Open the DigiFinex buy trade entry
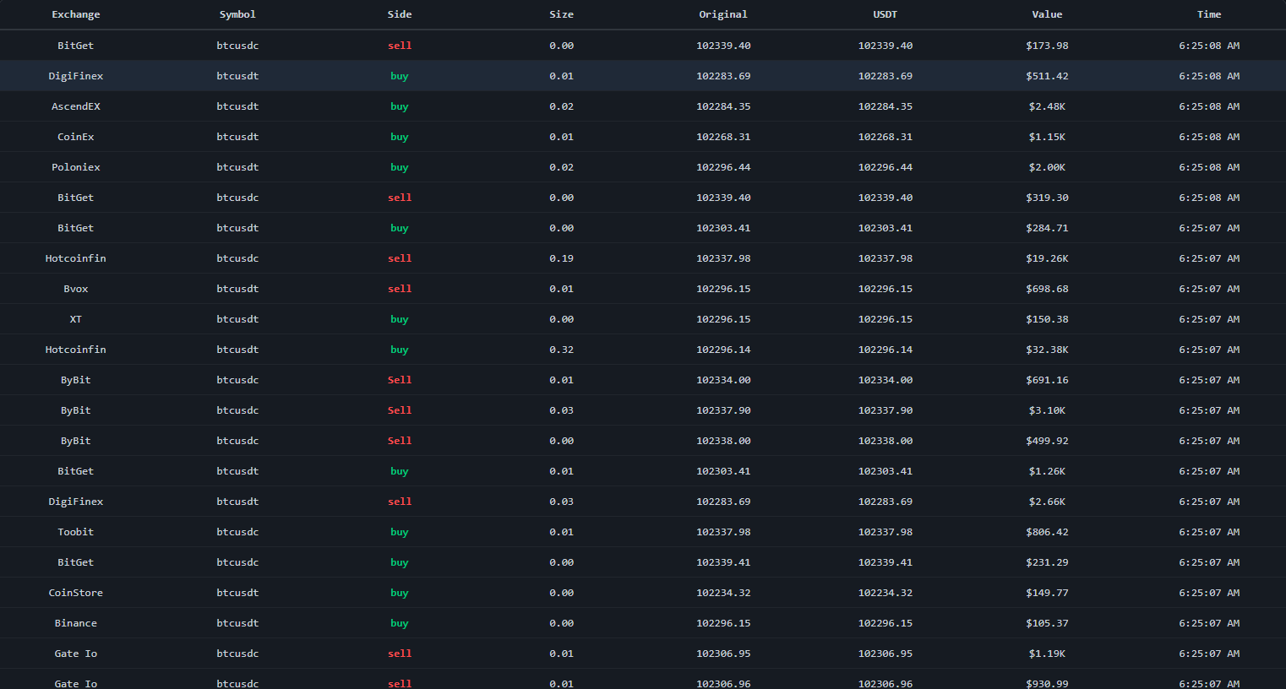This screenshot has height=689, width=1286. point(75,75)
